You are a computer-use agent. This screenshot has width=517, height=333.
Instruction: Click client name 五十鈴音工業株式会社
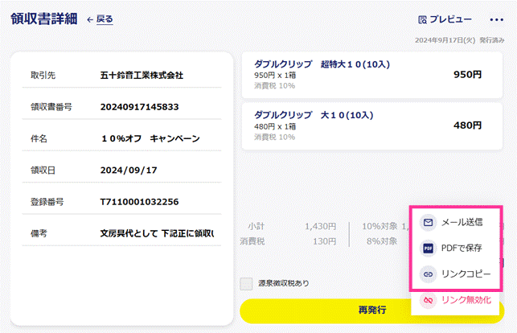tap(142, 75)
